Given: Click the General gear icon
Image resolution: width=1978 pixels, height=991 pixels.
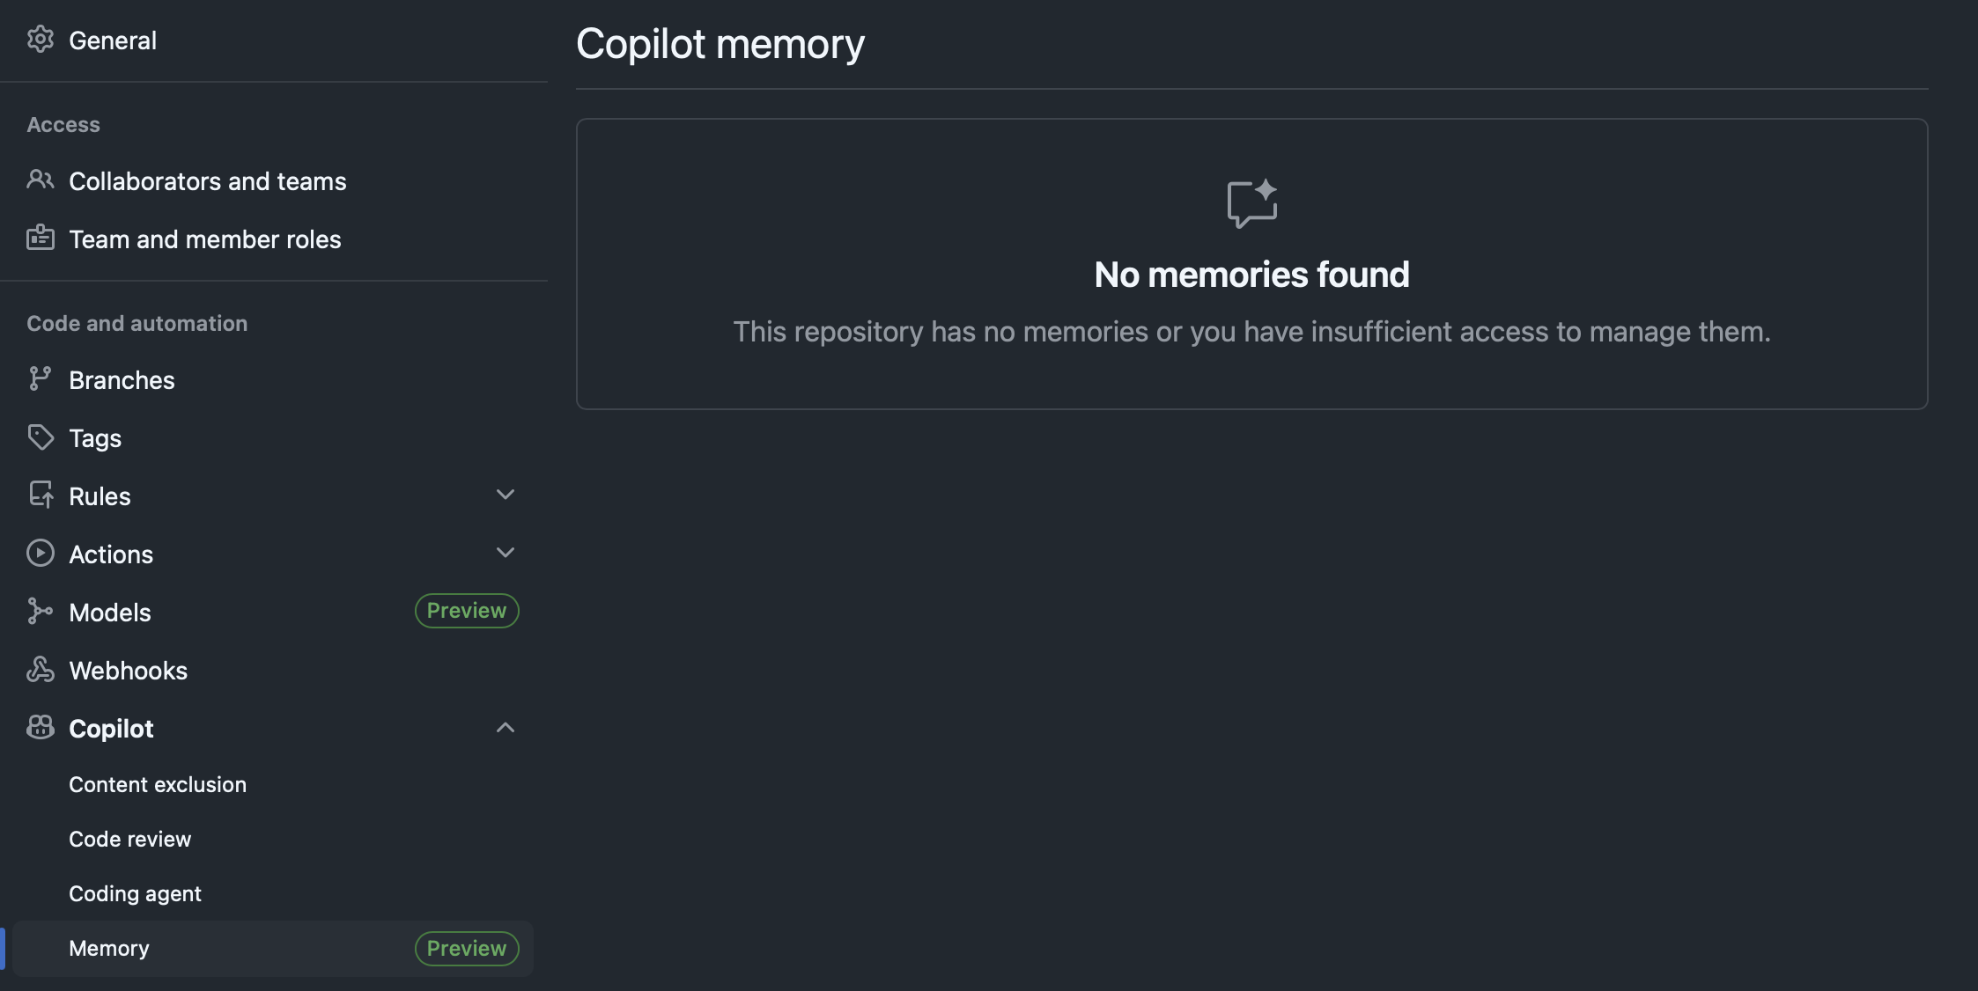Looking at the screenshot, I should pos(41,40).
